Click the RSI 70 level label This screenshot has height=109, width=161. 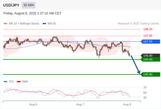[145, 87]
